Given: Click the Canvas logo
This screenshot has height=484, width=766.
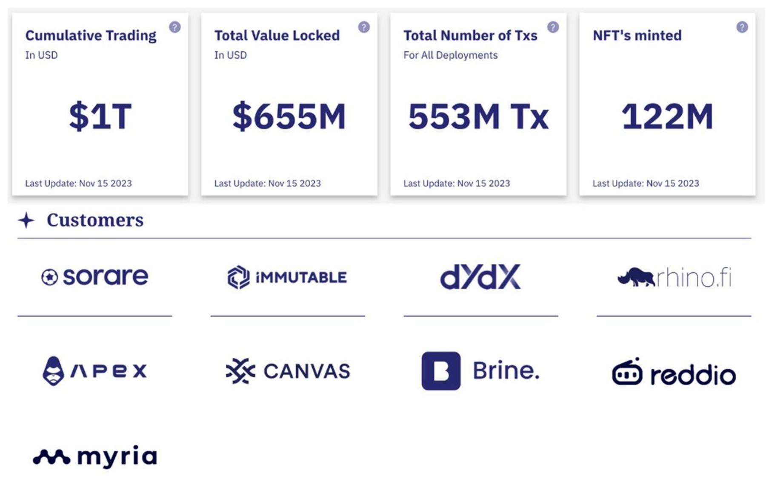Looking at the screenshot, I should (288, 371).
